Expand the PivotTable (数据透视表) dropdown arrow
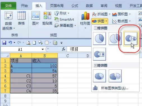 click(14, 28)
